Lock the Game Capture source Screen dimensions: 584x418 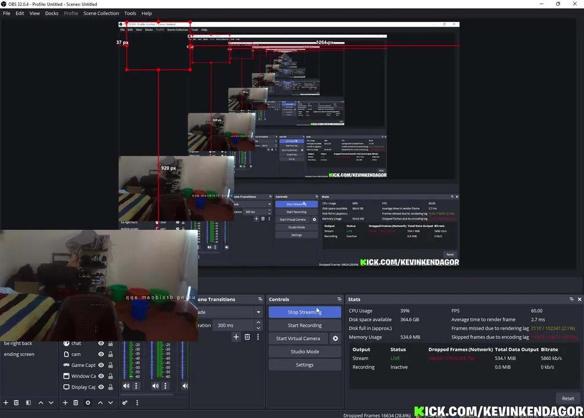click(111, 365)
